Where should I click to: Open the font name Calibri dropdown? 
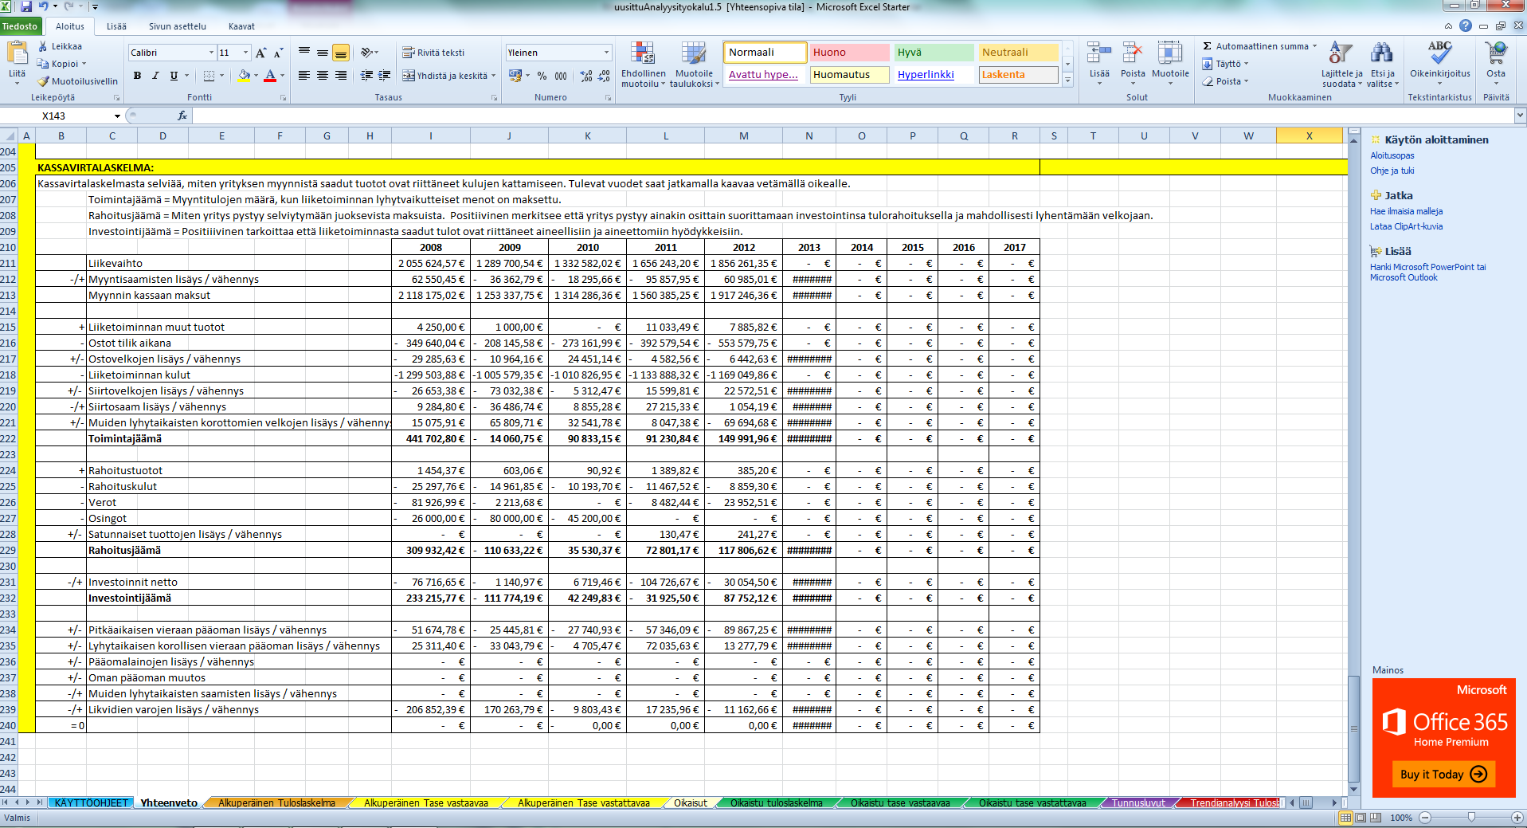pyautogui.click(x=211, y=53)
